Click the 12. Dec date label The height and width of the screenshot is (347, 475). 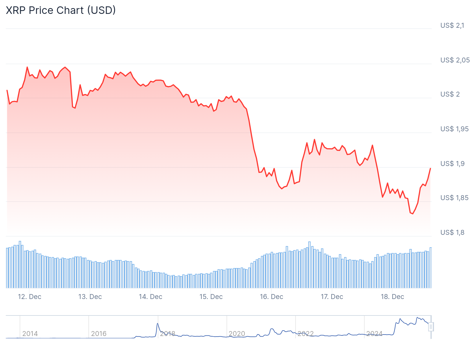point(29,297)
